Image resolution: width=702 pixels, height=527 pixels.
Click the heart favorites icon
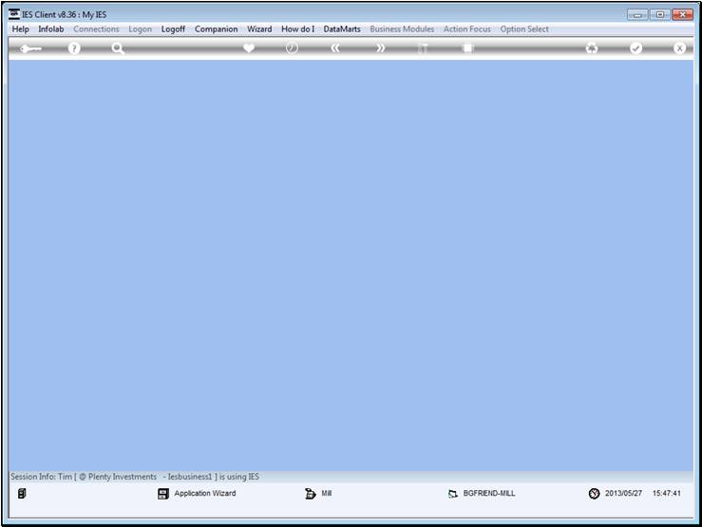(x=249, y=47)
